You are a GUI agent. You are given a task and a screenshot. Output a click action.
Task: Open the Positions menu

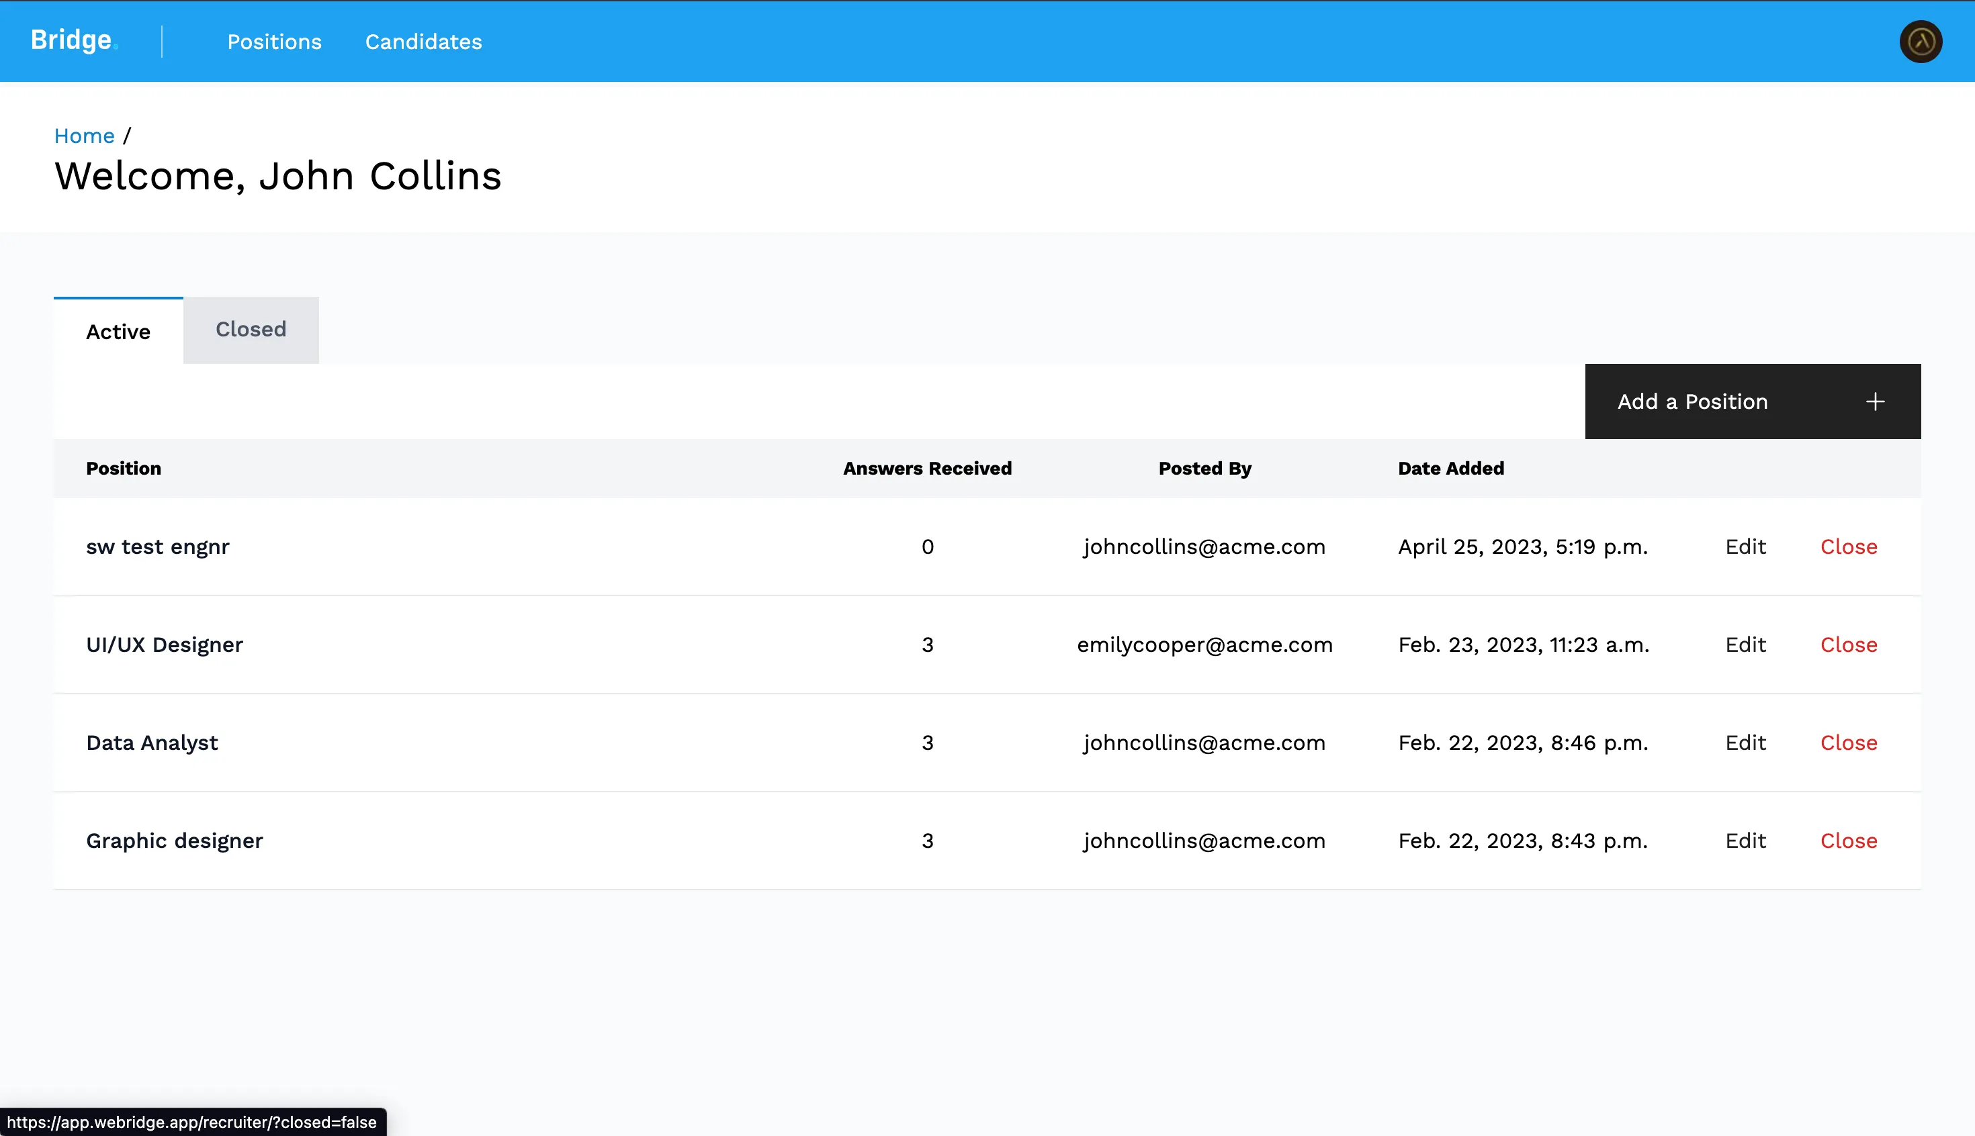coord(274,42)
